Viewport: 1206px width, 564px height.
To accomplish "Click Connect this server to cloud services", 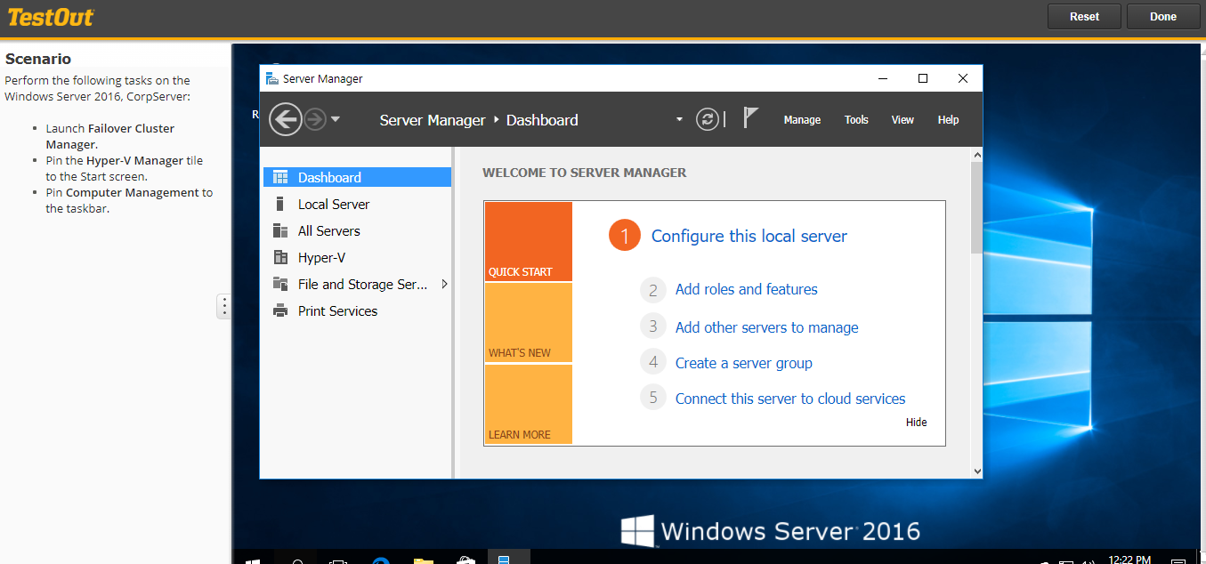I will [x=790, y=399].
